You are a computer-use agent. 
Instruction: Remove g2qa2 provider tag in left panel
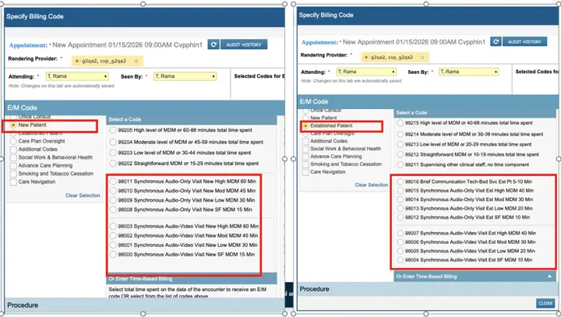pyautogui.click(x=137, y=61)
